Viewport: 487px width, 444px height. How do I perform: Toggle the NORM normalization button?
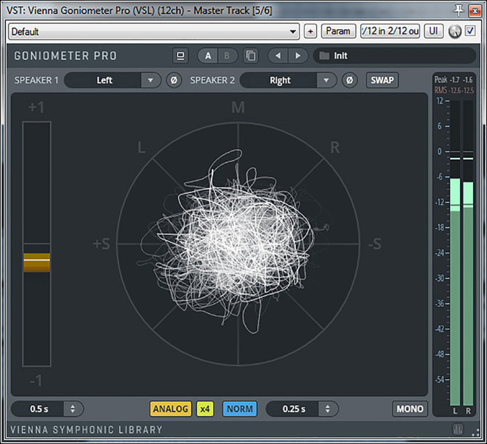[x=240, y=408]
